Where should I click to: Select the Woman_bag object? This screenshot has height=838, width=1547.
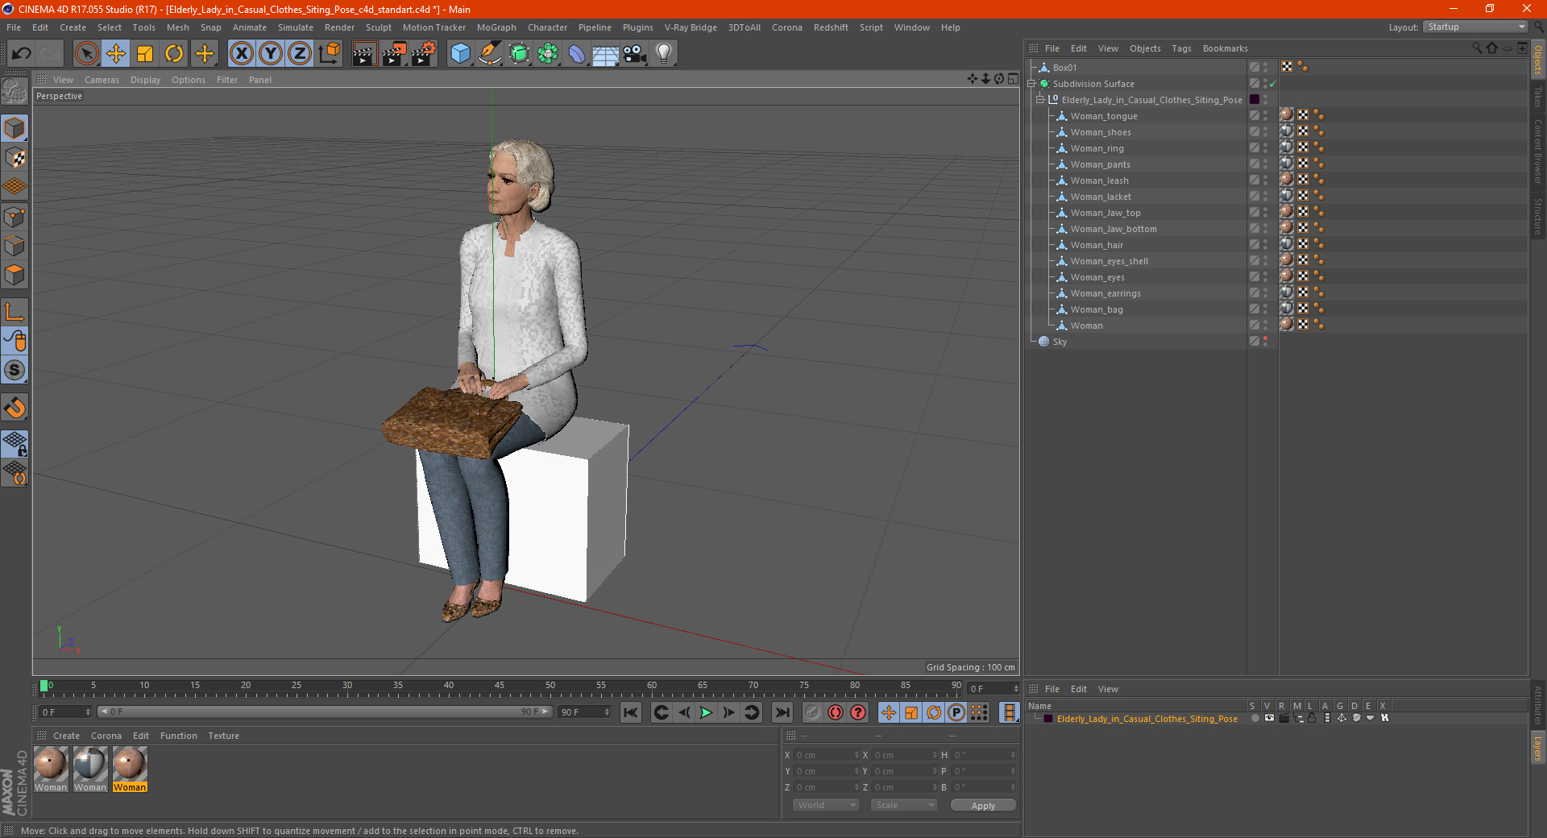1097,309
